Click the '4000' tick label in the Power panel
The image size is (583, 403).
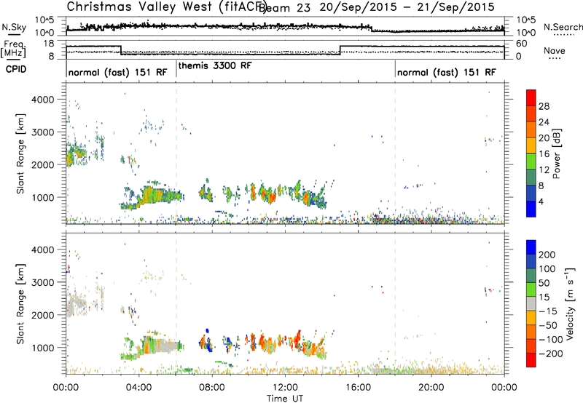coord(42,100)
